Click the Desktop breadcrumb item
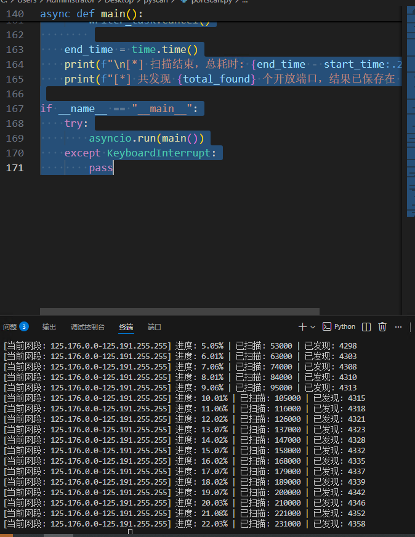This screenshot has width=415, height=537. tap(119, 1)
